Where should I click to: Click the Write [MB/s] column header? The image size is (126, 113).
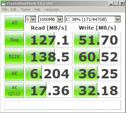pyautogui.click(x=97, y=28)
